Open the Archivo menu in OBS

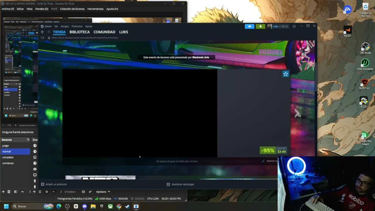click(x=8, y=9)
